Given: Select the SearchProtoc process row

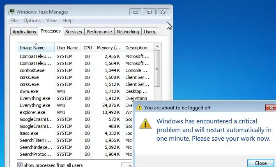Looking at the screenshot, I should coord(75,154).
